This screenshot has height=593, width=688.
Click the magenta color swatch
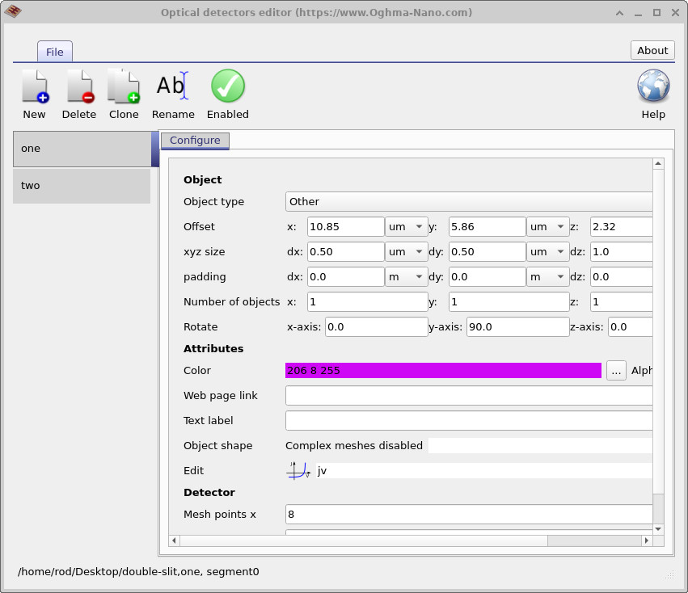(x=443, y=371)
